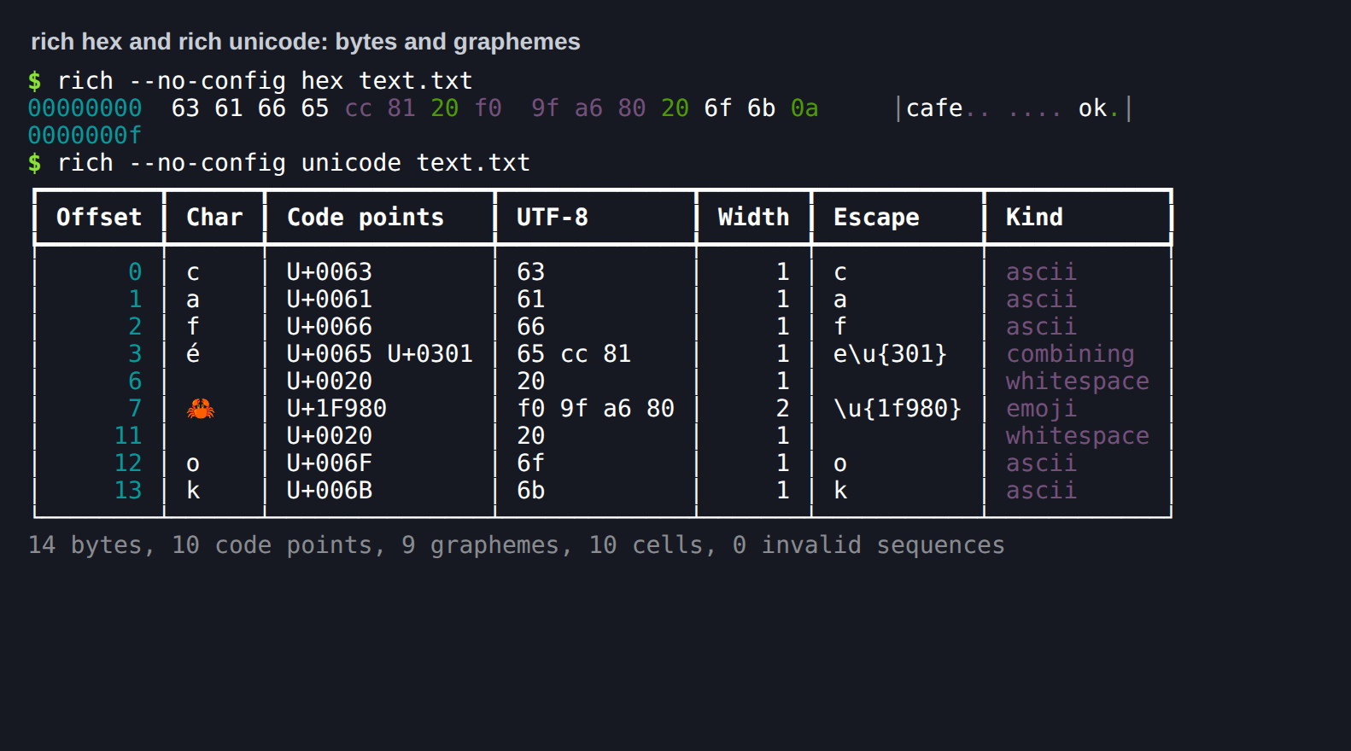Click the code points 'U+0065 U+0301'
This screenshot has width=1351, height=751.
point(380,354)
